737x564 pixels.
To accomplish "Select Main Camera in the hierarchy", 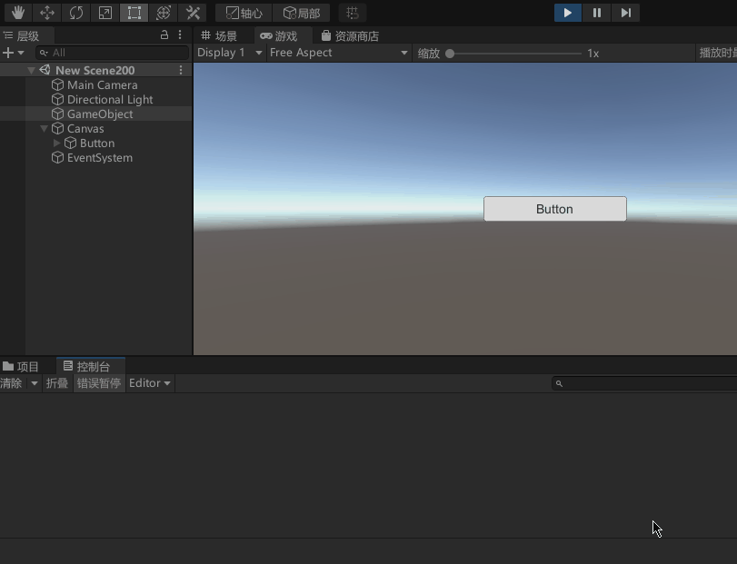I will (x=102, y=85).
